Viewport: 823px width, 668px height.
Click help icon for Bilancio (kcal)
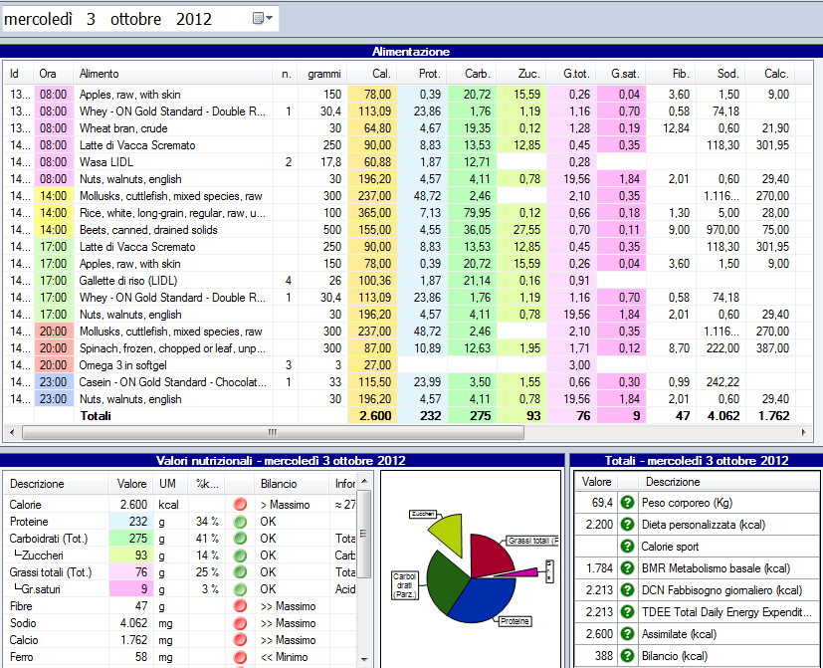pos(627,656)
